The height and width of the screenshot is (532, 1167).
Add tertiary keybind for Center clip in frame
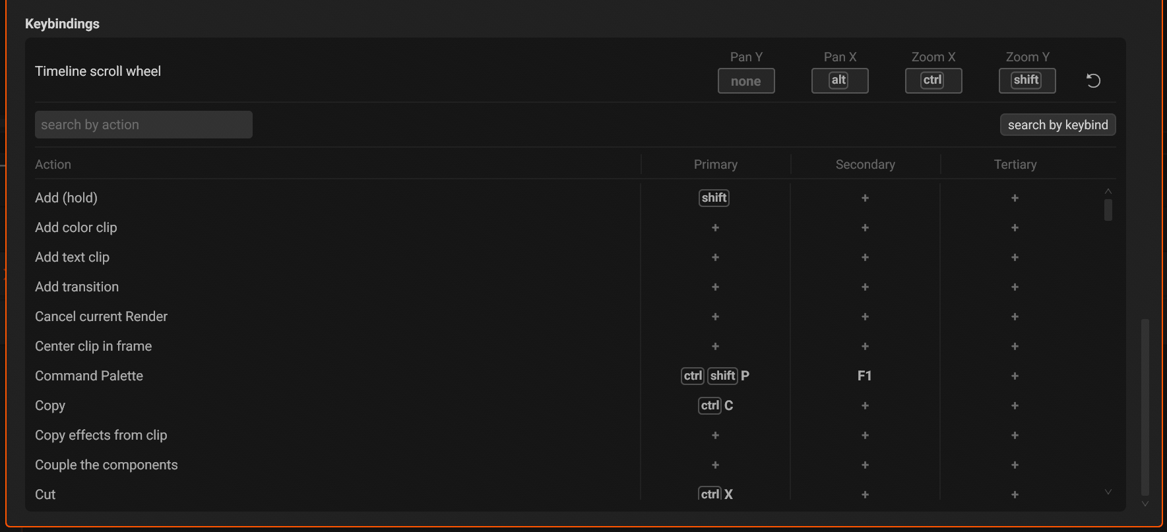[x=1015, y=346]
